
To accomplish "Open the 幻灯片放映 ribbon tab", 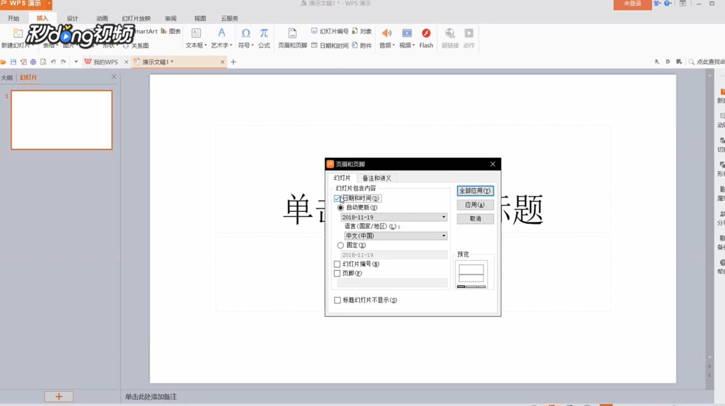I will [x=136, y=18].
